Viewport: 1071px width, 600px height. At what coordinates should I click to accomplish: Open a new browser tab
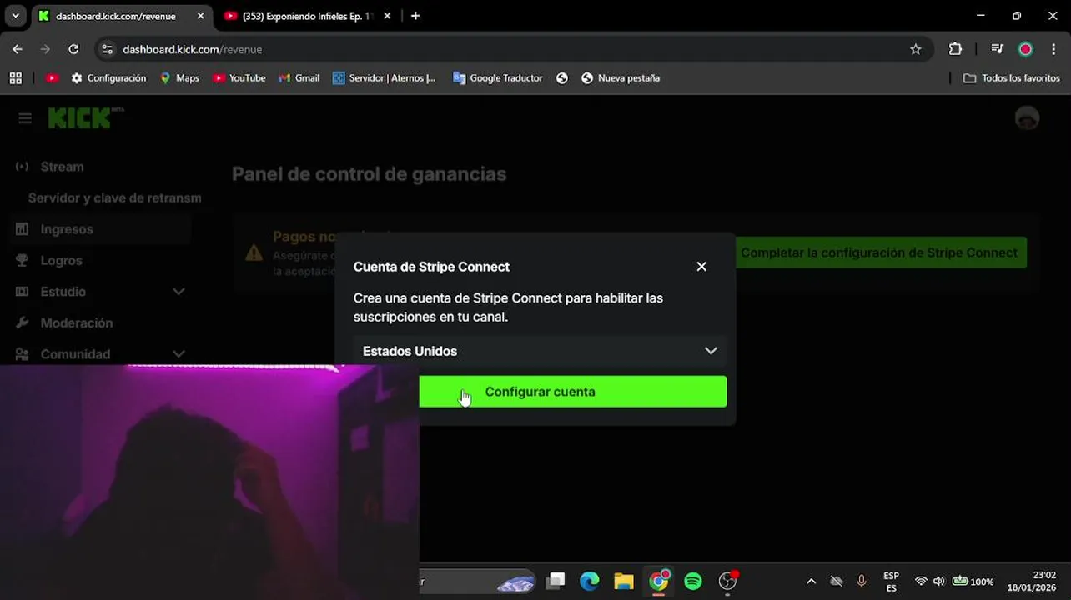click(x=415, y=16)
